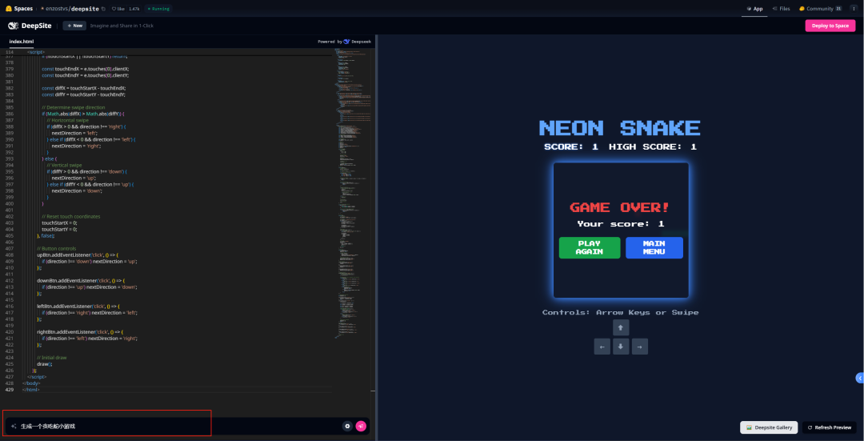Click the Deepseek whale logo
This screenshot has width=864, height=441.
346,42
